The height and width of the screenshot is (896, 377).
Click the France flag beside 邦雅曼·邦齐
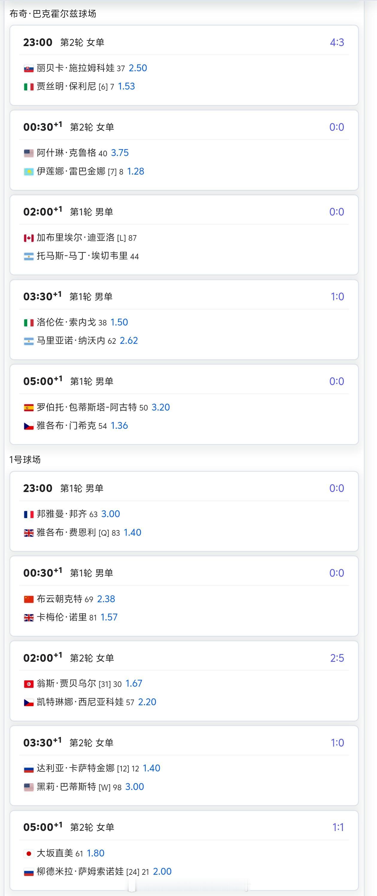point(28,514)
